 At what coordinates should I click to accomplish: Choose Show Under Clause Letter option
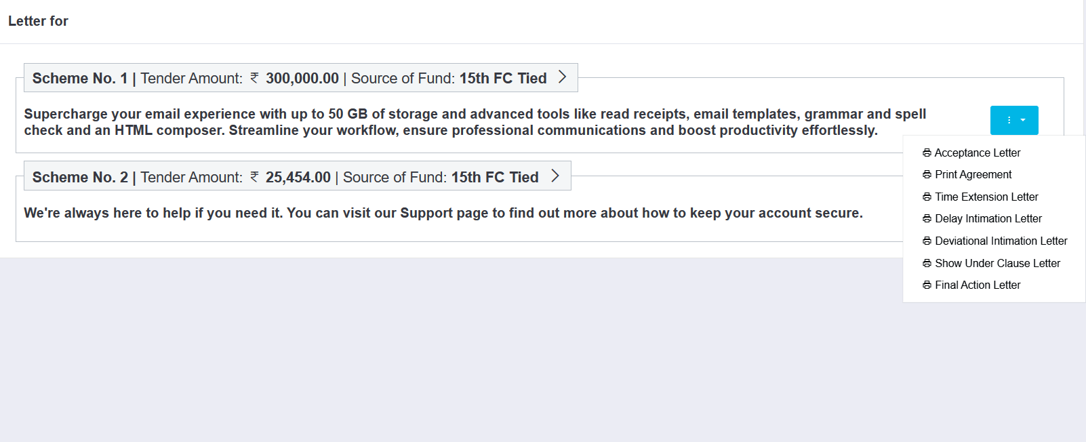tap(997, 264)
